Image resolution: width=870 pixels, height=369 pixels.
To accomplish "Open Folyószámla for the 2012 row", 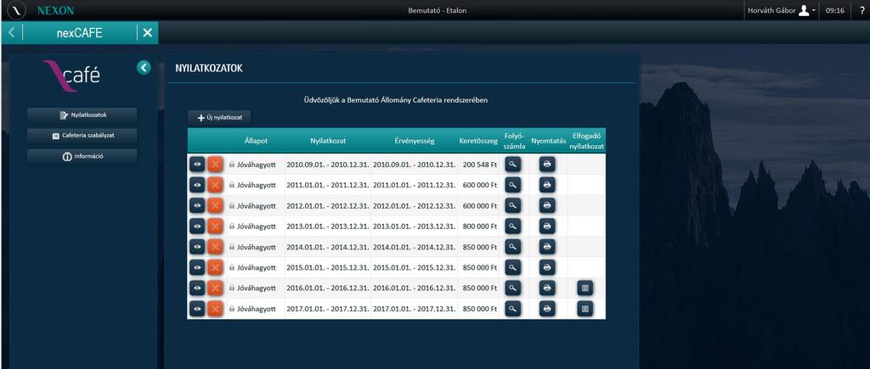I will point(512,205).
